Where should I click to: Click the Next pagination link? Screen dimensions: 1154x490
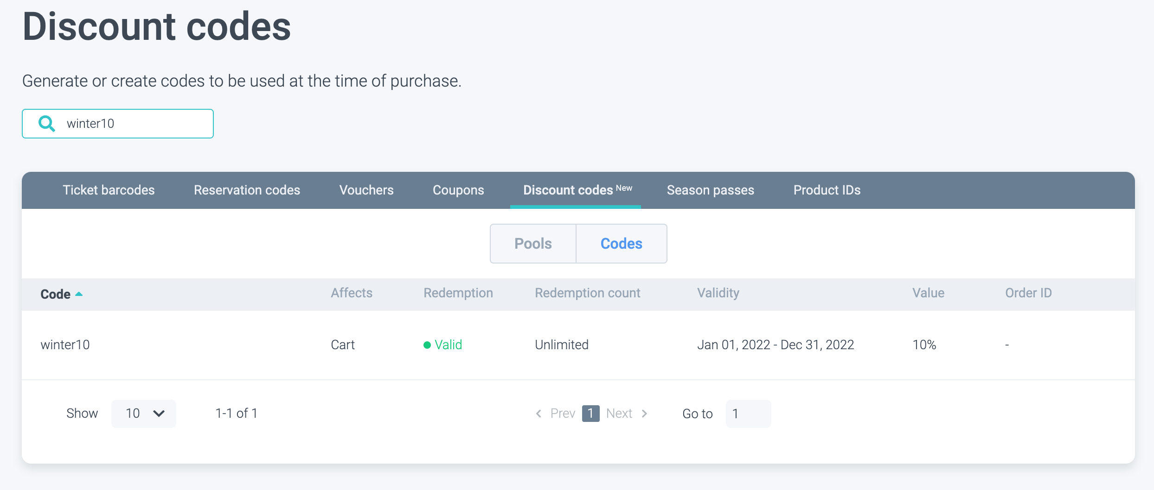click(x=619, y=414)
